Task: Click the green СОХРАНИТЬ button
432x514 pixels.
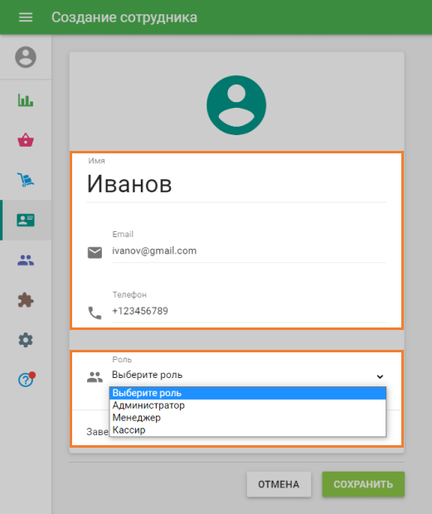Action: pos(363,484)
